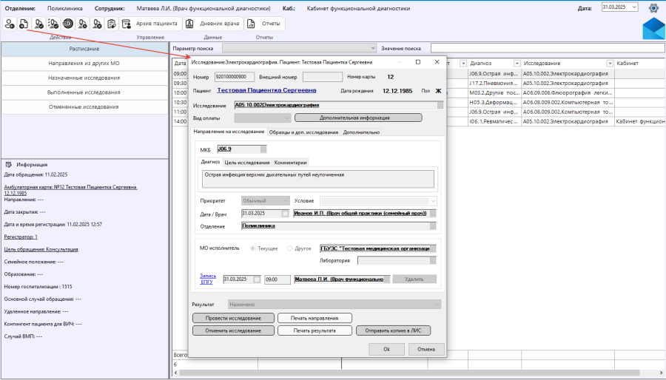Click the Исследование field lookup button
The image size is (666, 380).
pyautogui.click(x=440, y=105)
